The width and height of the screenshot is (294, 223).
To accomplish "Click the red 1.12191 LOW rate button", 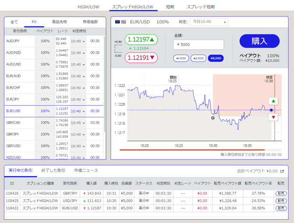I will coord(141,57).
